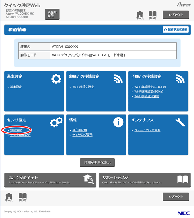Screen dimensions: 194x218
Task: Open Wi-Fi接続通知設定 link
Action: 147,96
